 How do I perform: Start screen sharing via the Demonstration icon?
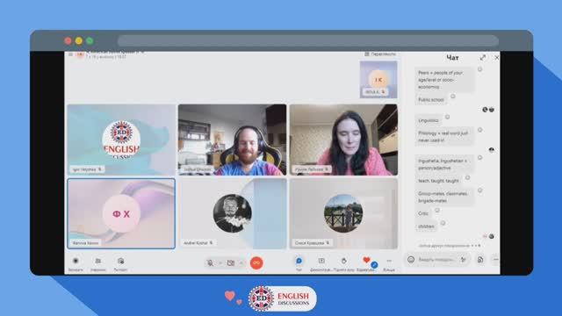[x=321, y=261]
